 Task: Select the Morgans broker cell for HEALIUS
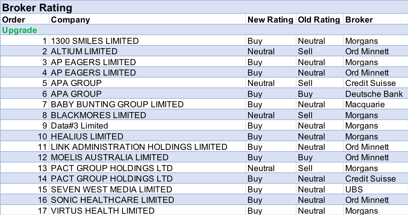click(362, 136)
